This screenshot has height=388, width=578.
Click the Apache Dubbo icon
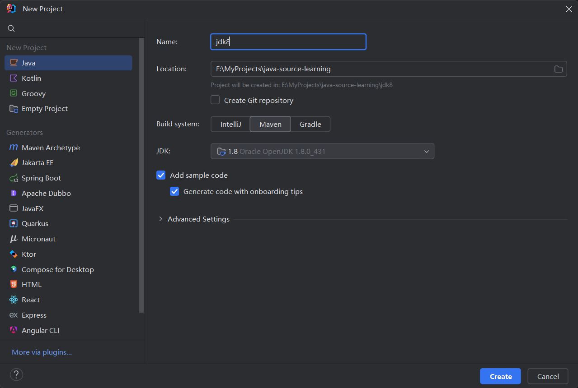tap(14, 194)
